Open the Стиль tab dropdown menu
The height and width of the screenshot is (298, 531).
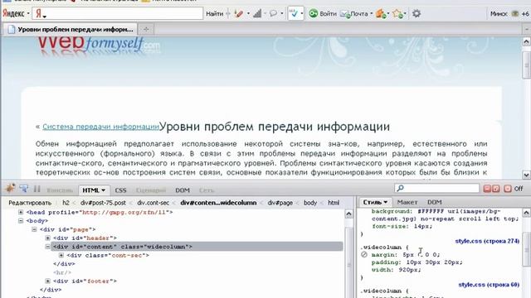point(385,202)
